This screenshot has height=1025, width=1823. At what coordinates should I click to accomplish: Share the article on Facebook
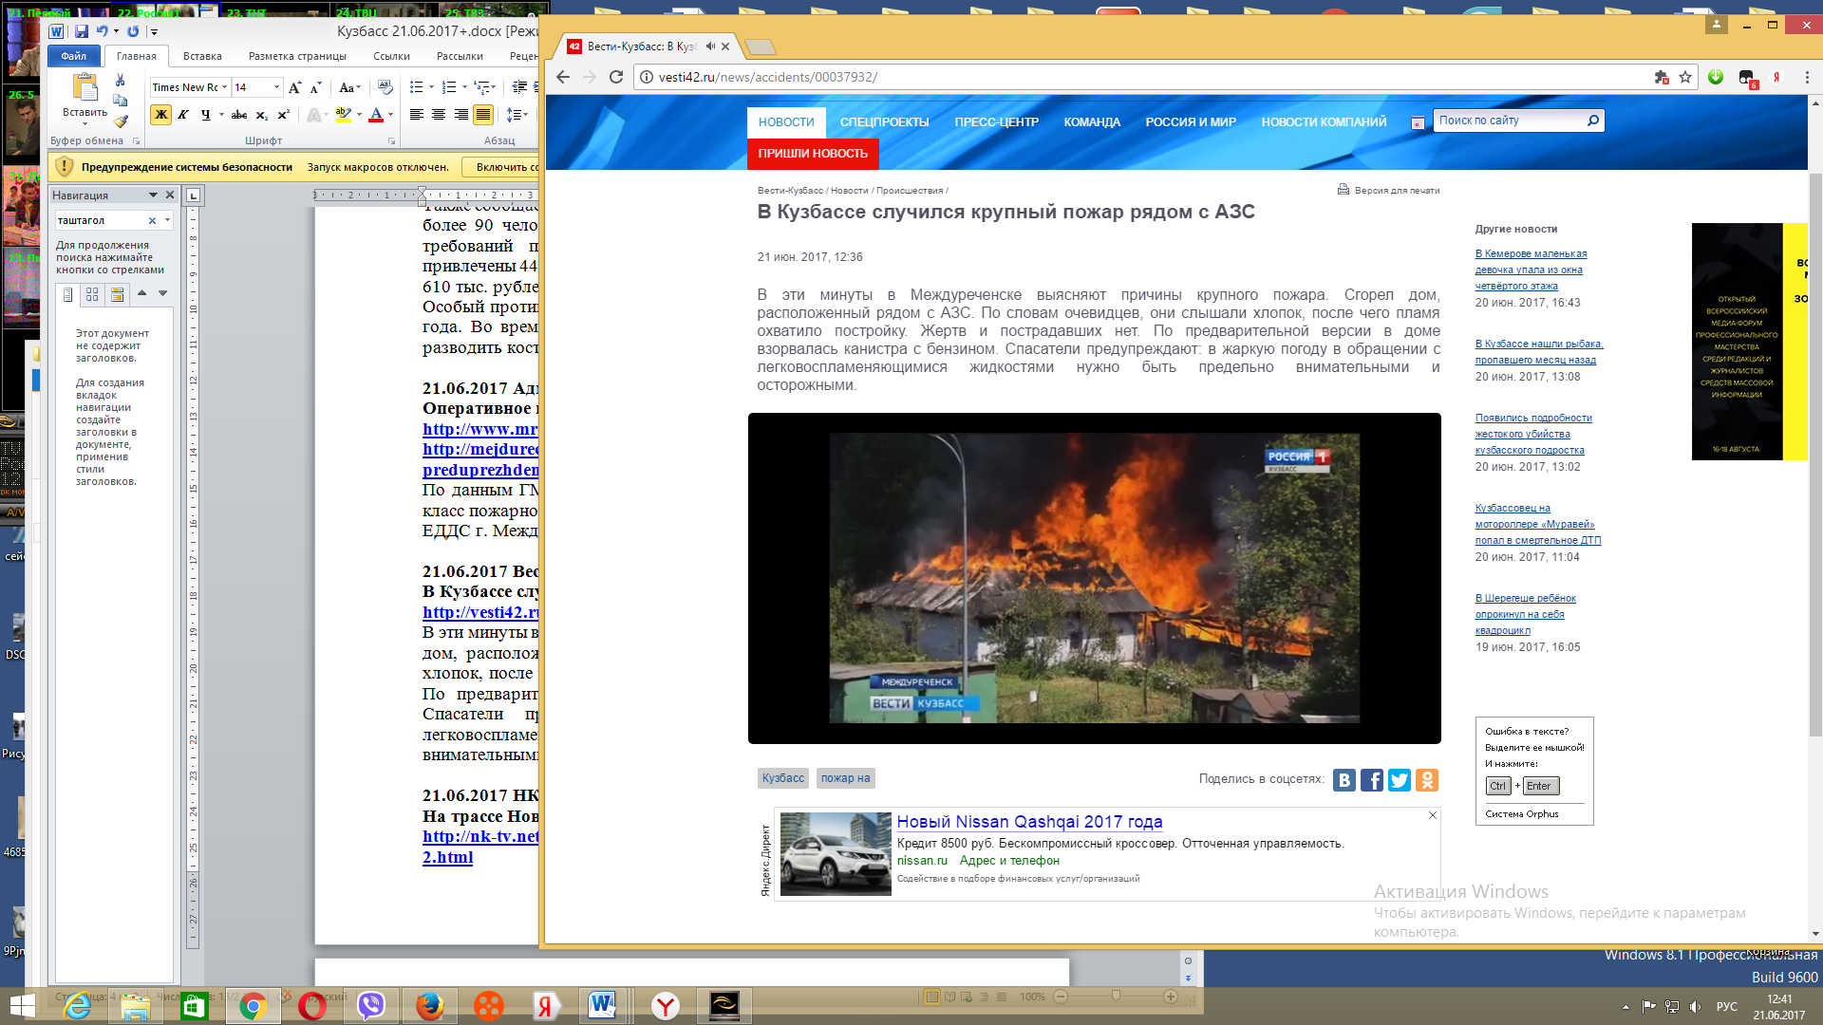tap(1372, 780)
